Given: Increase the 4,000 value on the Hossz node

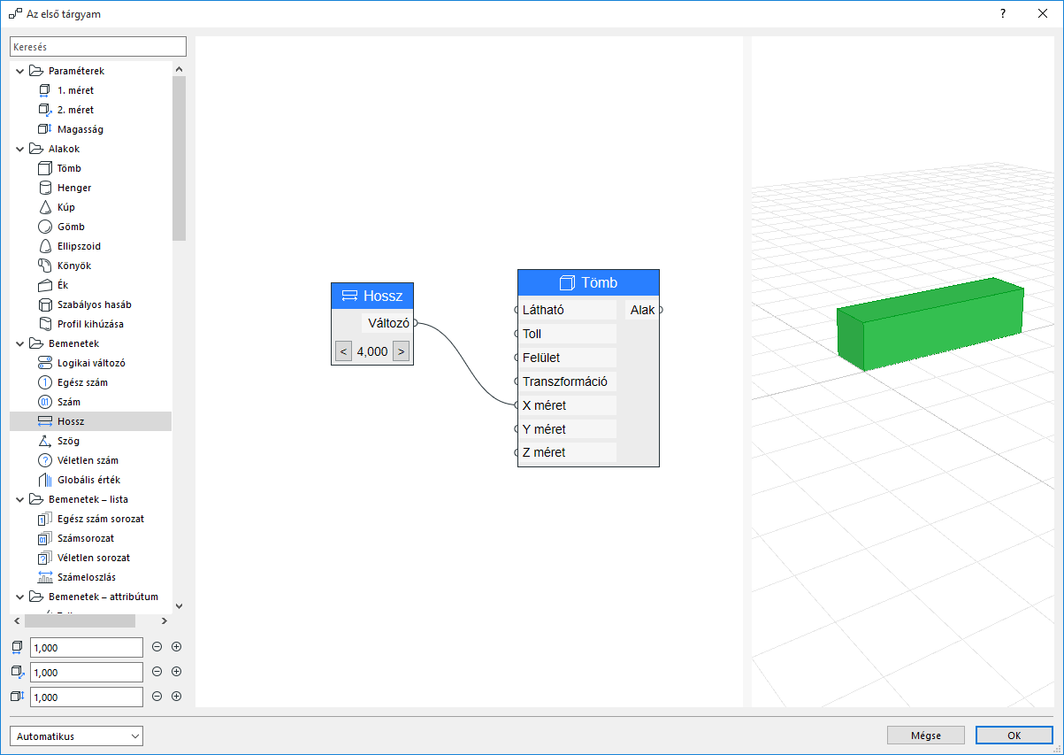Looking at the screenshot, I should pyautogui.click(x=401, y=351).
